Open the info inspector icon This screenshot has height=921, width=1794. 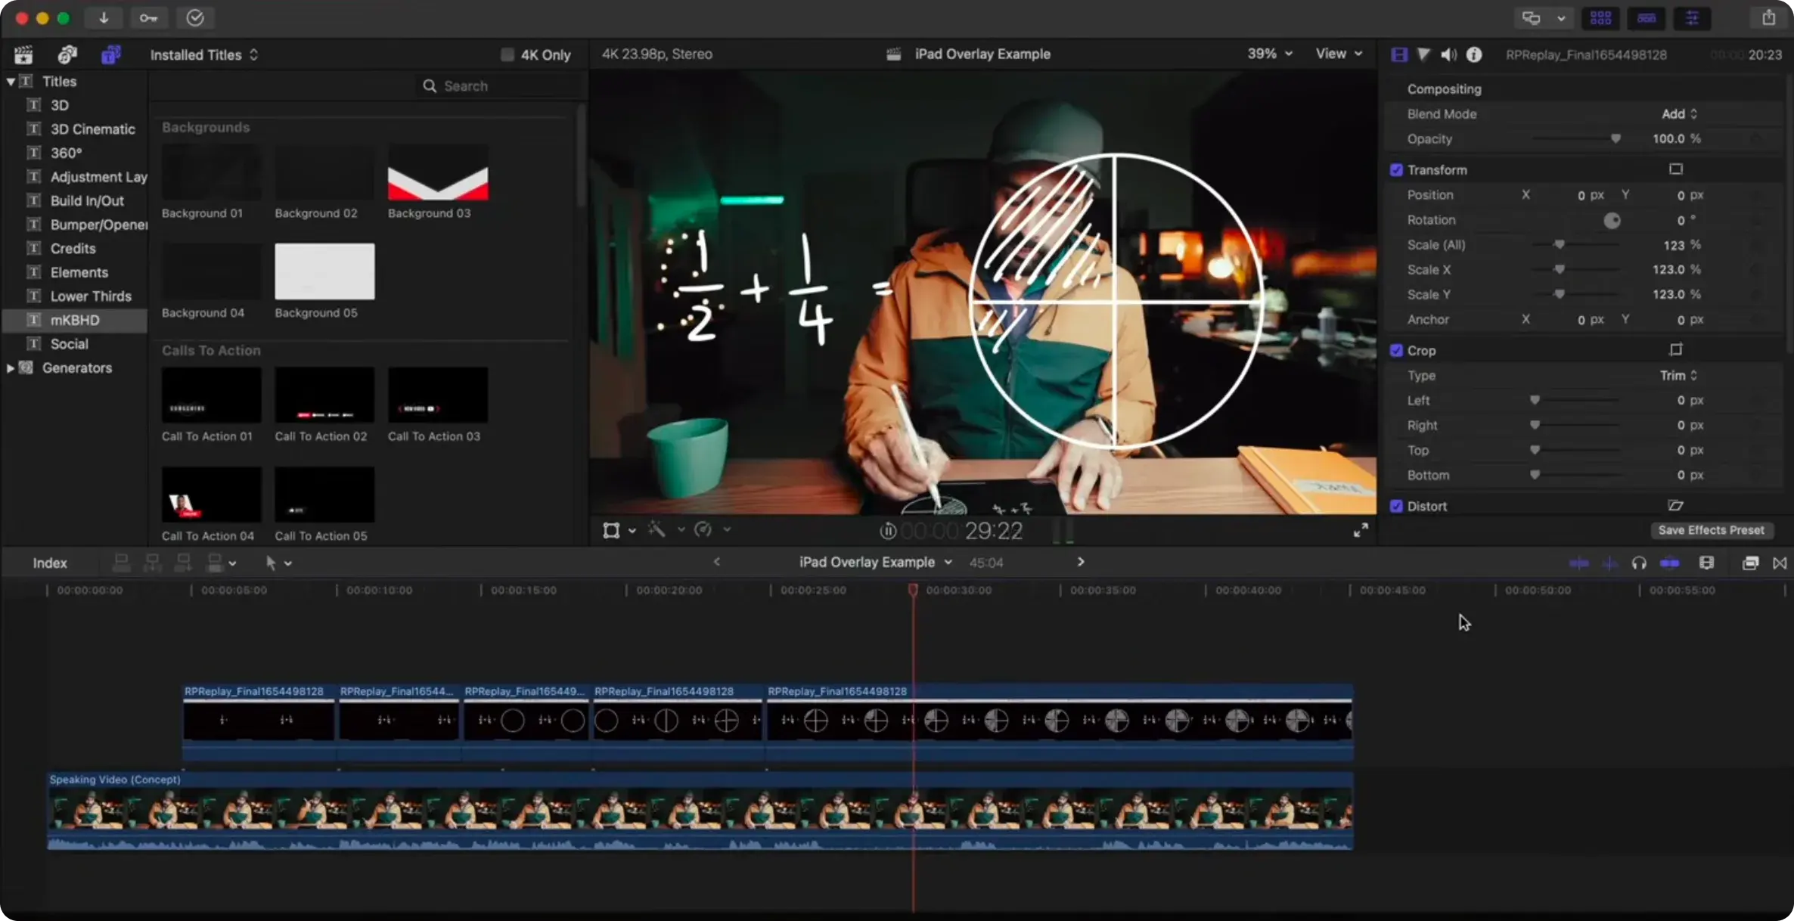pos(1473,54)
